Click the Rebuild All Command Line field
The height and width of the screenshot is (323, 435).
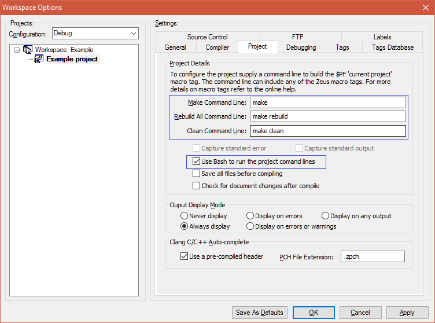click(327, 116)
